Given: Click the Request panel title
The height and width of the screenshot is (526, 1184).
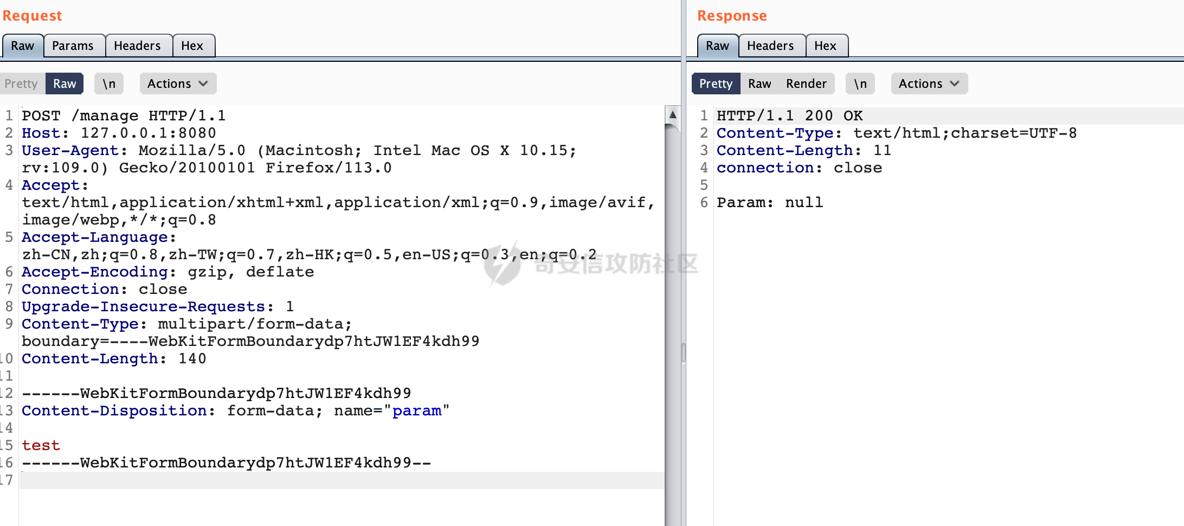Looking at the screenshot, I should point(32,16).
